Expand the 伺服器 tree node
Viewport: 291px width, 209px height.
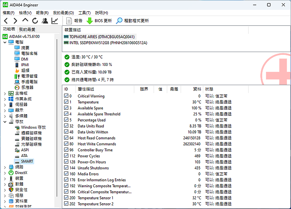5,105
